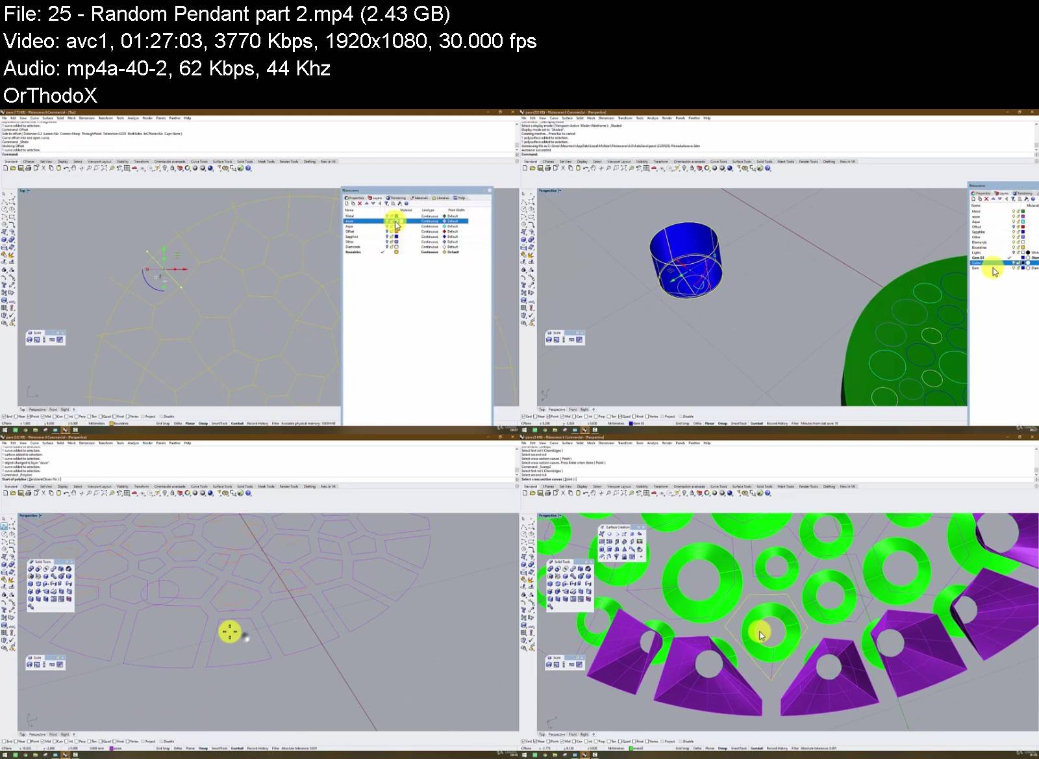Toggle Planar status button in top-right frame

[x=710, y=423]
